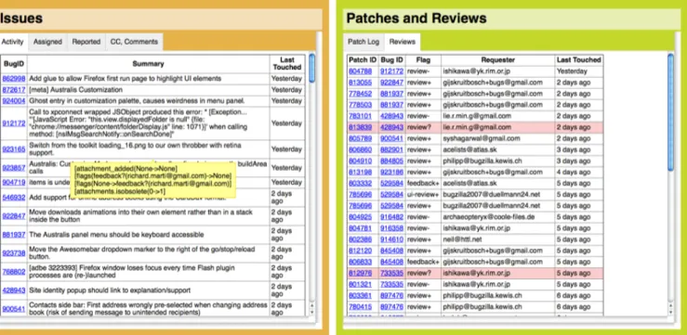Click 'Add glue to allow Firefox first run' summary

click(126, 79)
